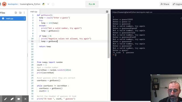Click the Upgrade button

(x=177, y=4)
